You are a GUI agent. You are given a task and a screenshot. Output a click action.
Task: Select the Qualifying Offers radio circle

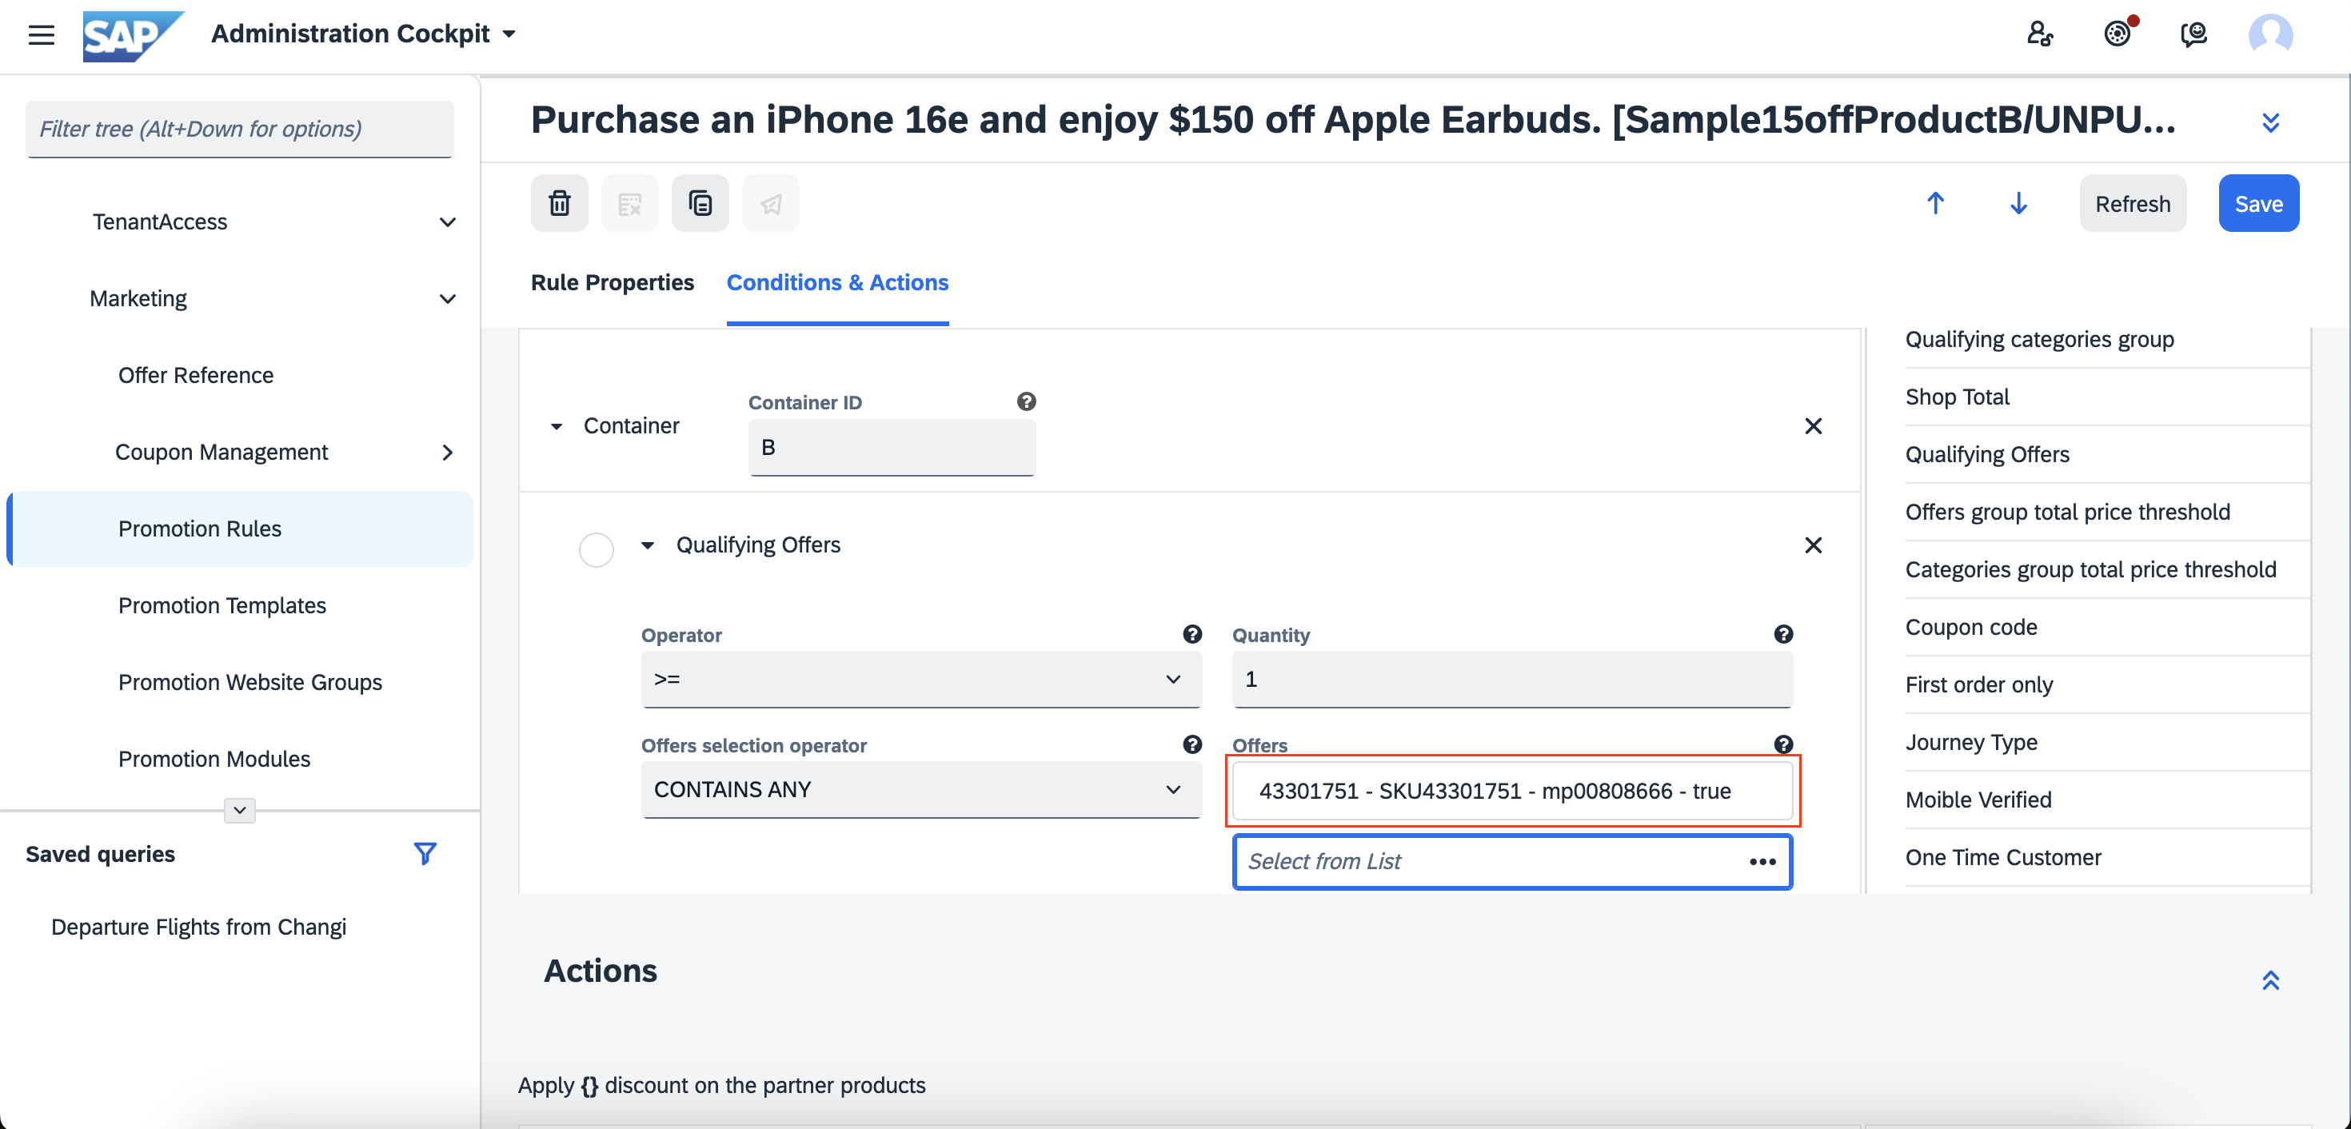[x=596, y=549]
